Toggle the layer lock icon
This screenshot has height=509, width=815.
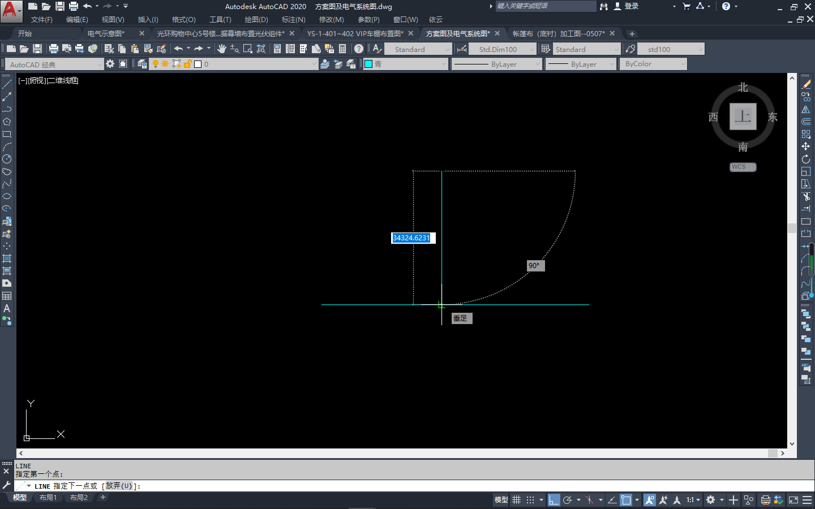188,64
